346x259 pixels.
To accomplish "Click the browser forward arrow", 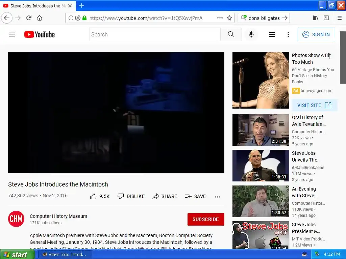I will (18, 18).
